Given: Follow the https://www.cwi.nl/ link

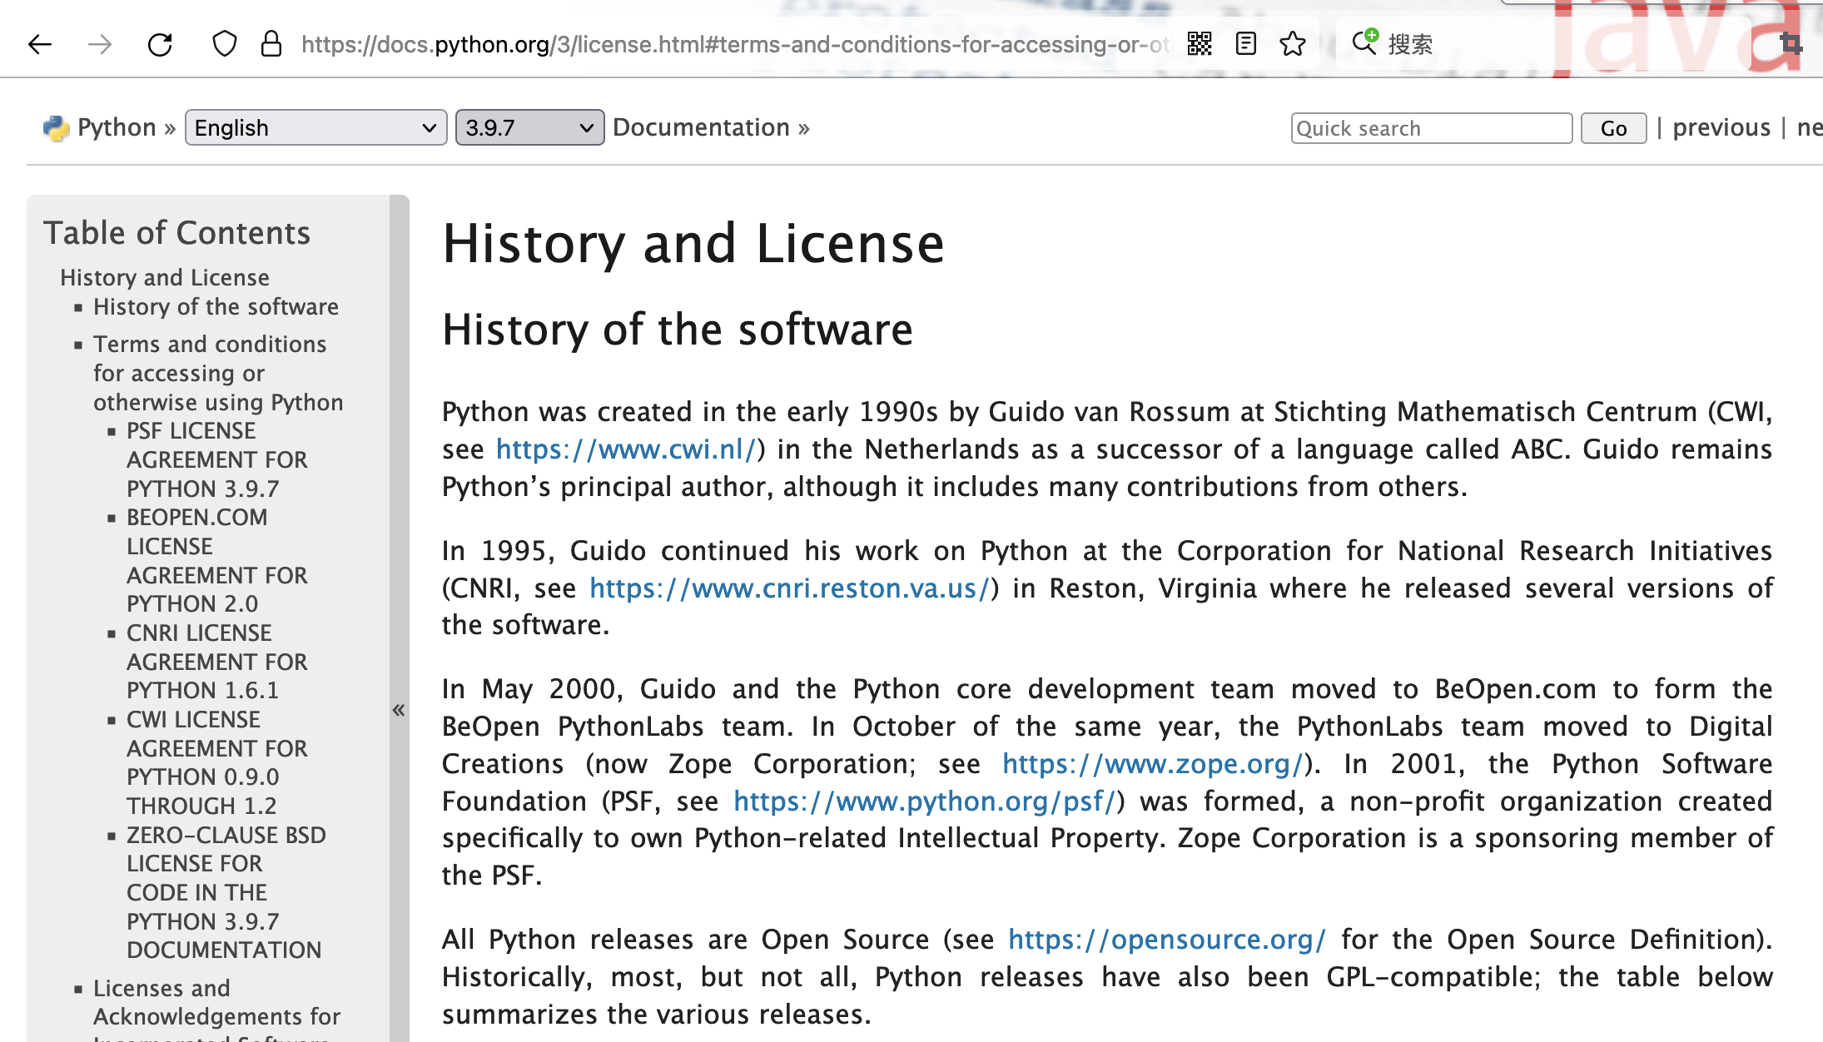Looking at the screenshot, I should (626, 449).
